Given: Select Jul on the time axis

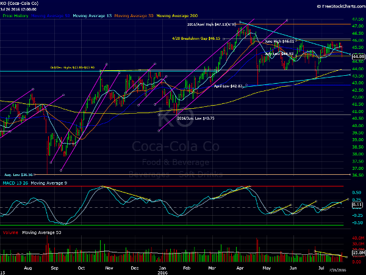Looking at the screenshot, I should 321,268.
